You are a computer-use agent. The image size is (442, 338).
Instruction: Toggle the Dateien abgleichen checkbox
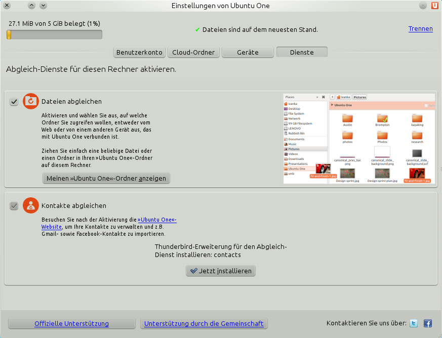pyautogui.click(x=14, y=102)
